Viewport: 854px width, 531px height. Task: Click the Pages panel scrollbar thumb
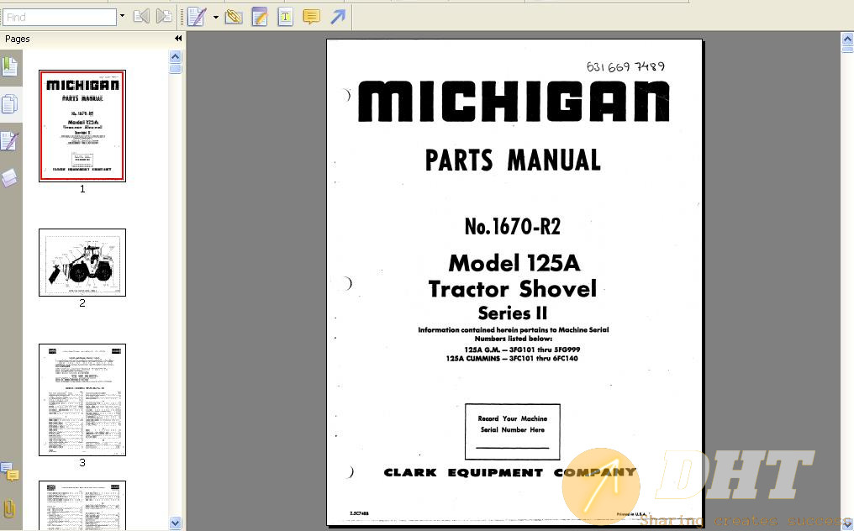(175, 69)
